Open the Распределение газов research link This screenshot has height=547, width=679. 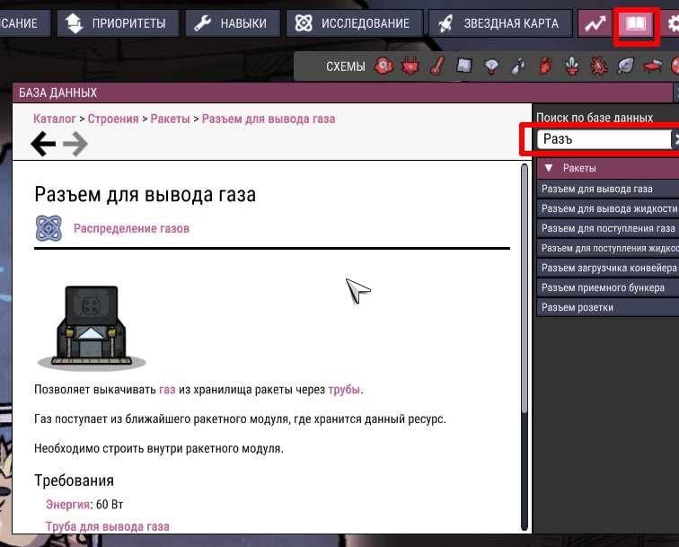[x=132, y=229]
